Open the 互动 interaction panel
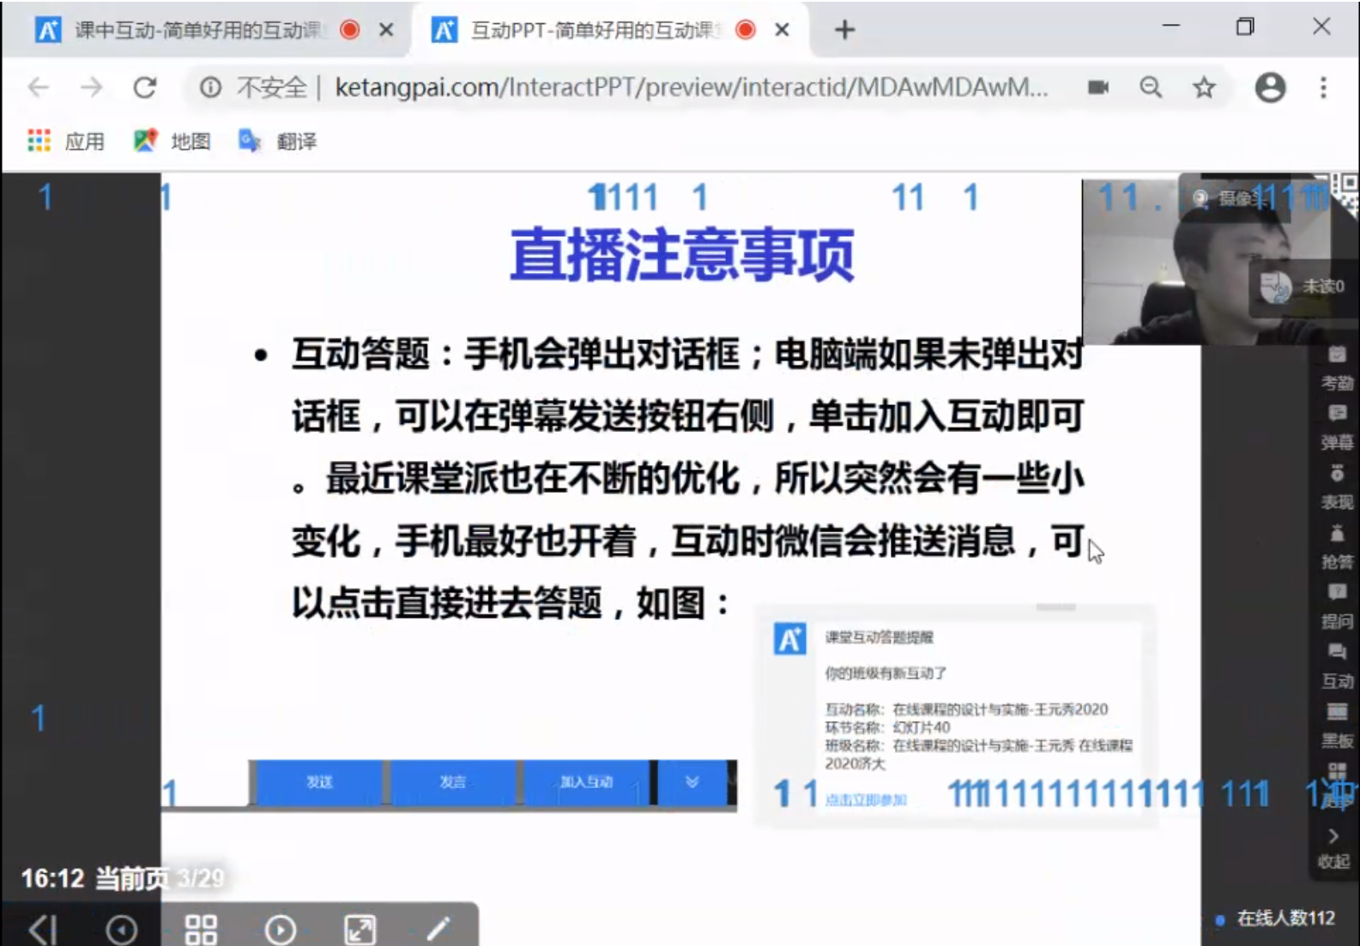 pos(1336,666)
